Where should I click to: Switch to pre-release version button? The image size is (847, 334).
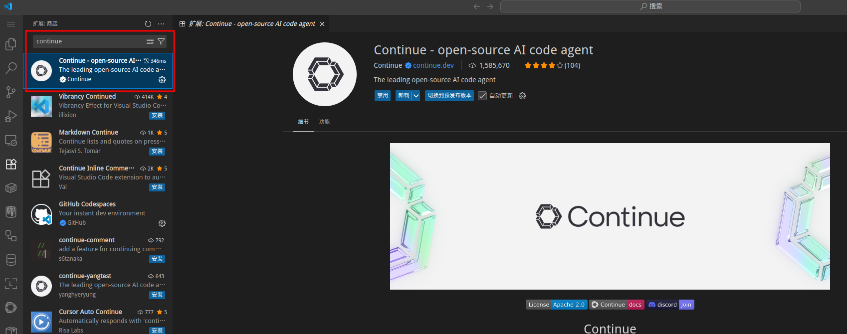[449, 96]
